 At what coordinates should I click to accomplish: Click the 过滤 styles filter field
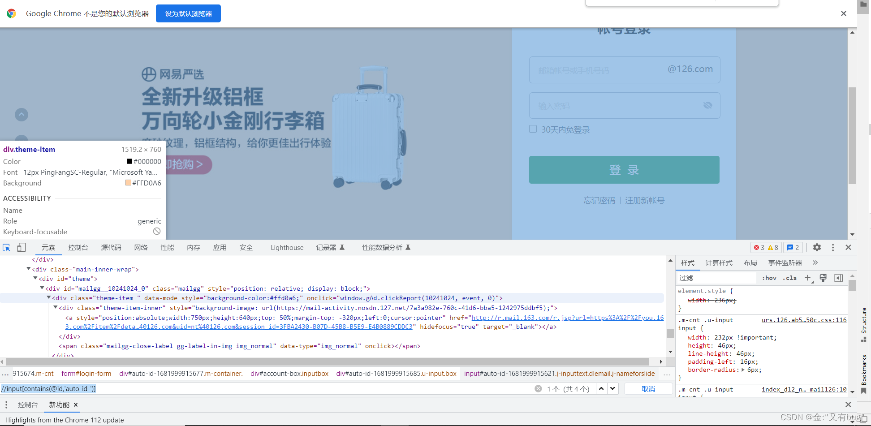tap(717, 278)
